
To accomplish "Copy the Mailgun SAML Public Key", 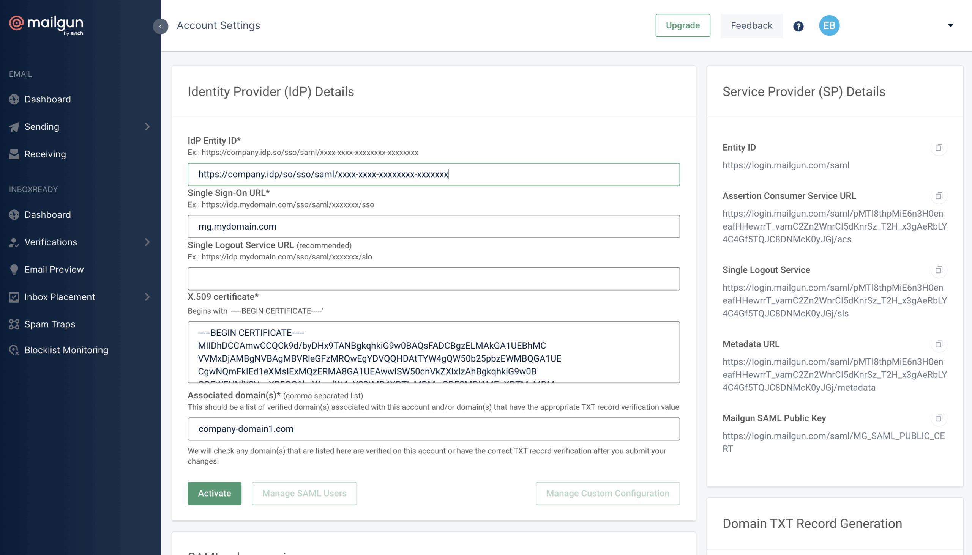I will point(939,418).
